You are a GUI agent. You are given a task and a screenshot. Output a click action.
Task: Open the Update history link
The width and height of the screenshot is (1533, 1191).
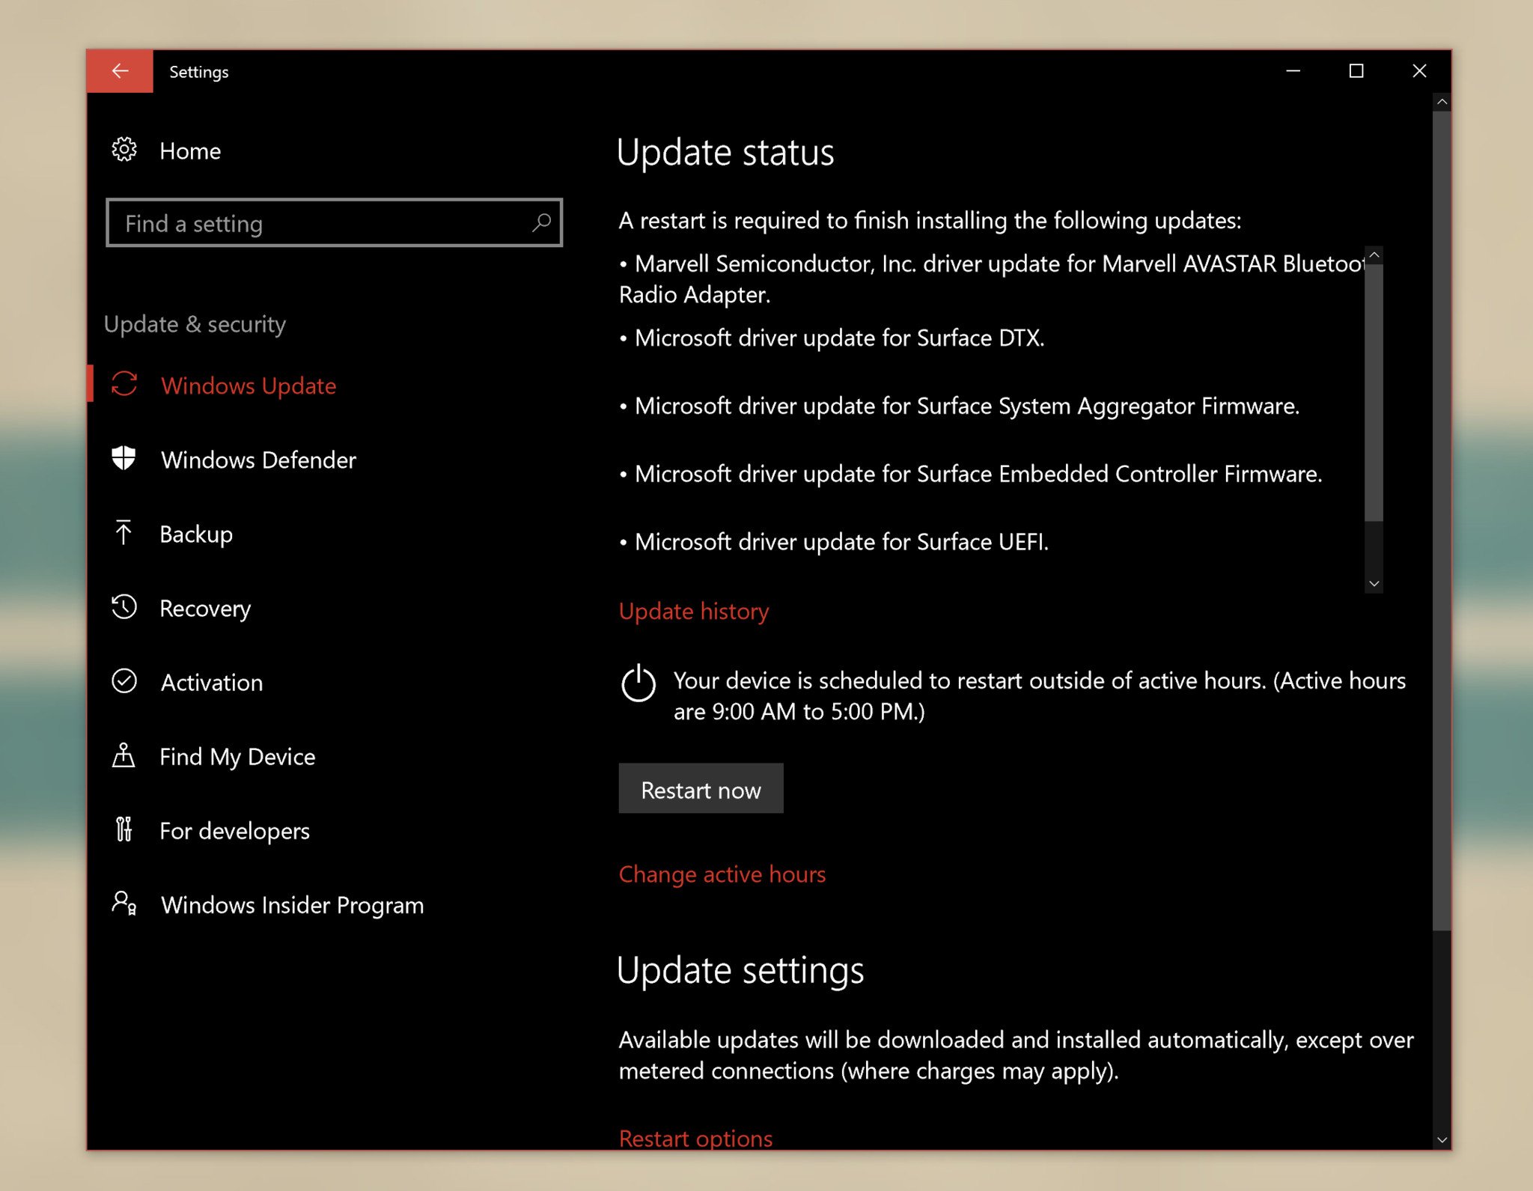(x=694, y=612)
